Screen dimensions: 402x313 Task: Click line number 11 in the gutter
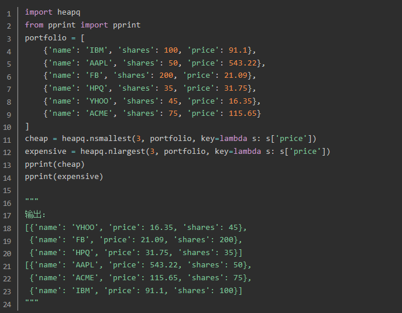pos(7,139)
